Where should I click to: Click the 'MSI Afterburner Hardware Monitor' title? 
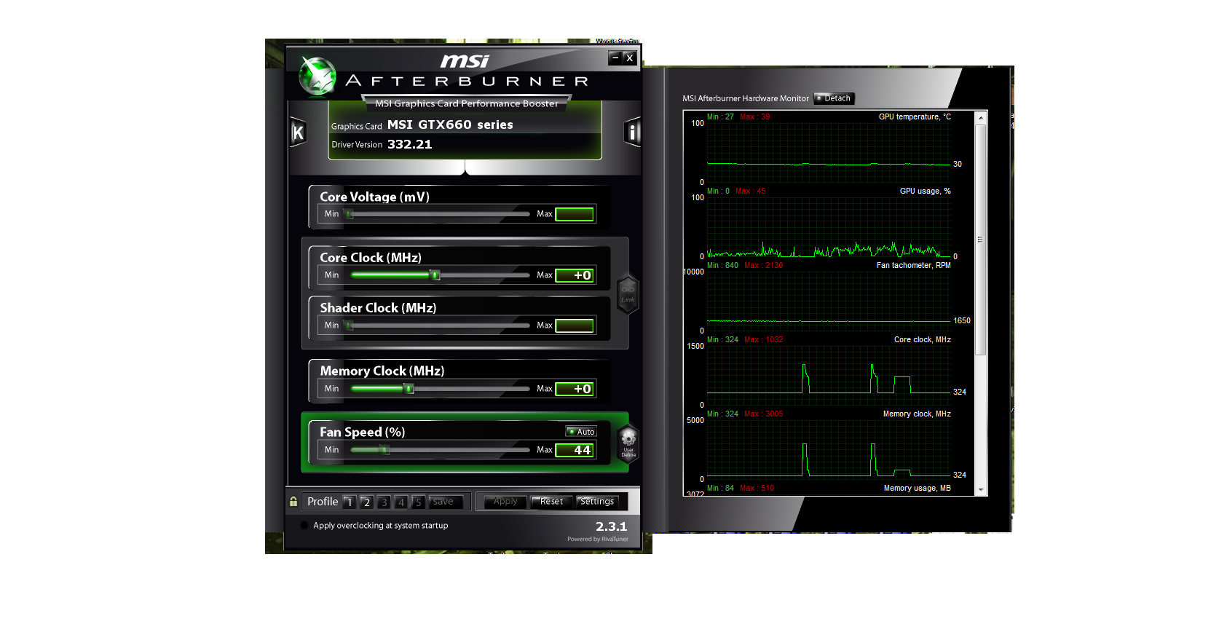pyautogui.click(x=746, y=98)
